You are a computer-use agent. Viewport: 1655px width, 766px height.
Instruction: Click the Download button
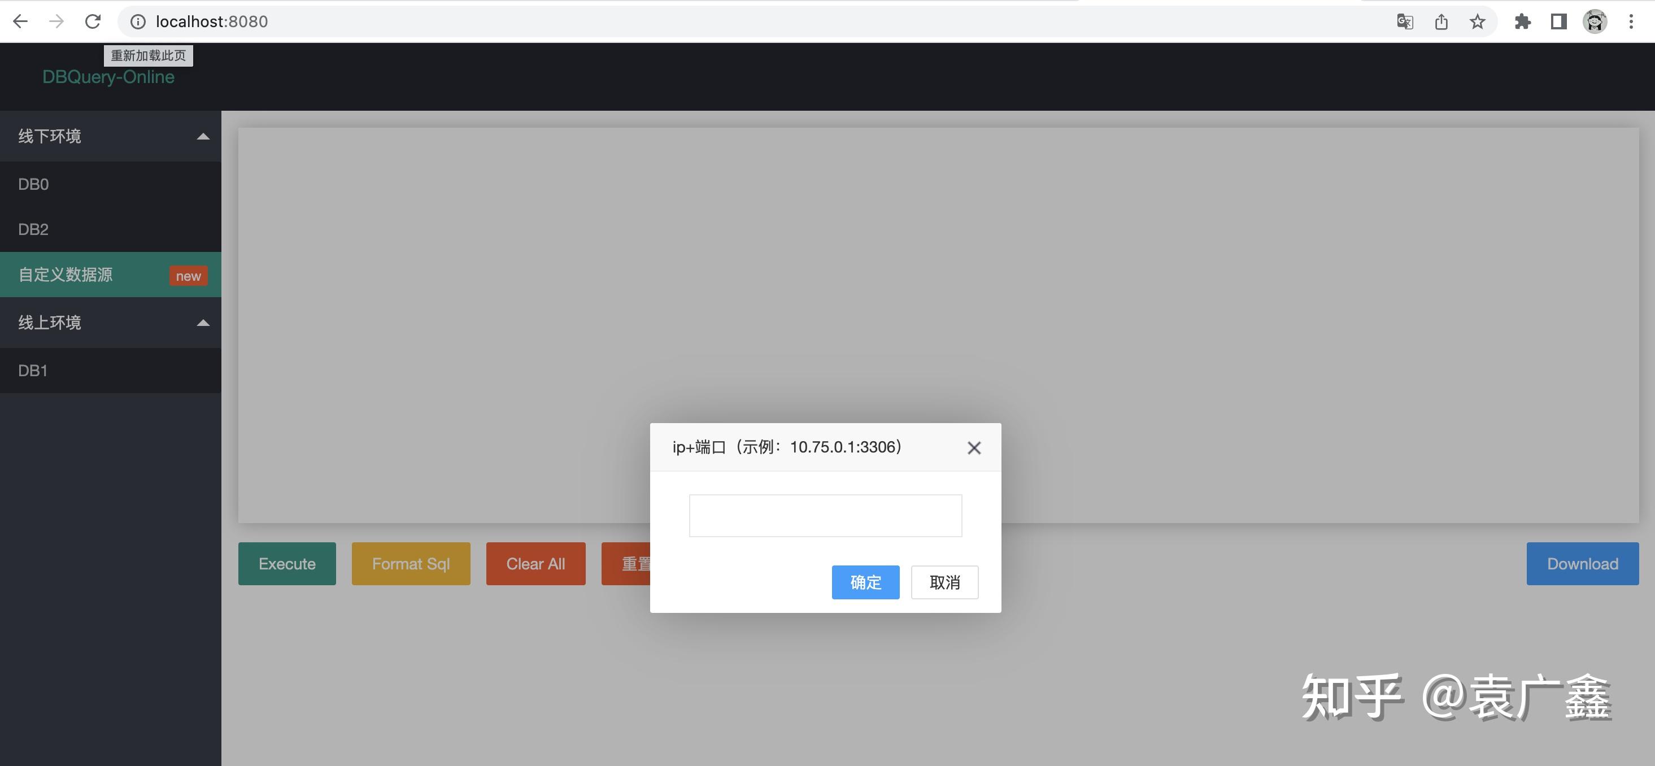point(1582,564)
